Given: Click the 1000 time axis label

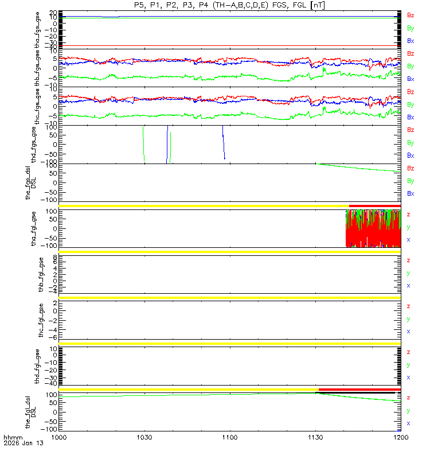Looking at the screenshot, I should point(59,437).
